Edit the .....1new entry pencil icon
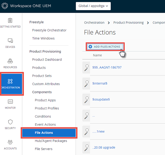165x155 pixels. (x=86, y=134)
